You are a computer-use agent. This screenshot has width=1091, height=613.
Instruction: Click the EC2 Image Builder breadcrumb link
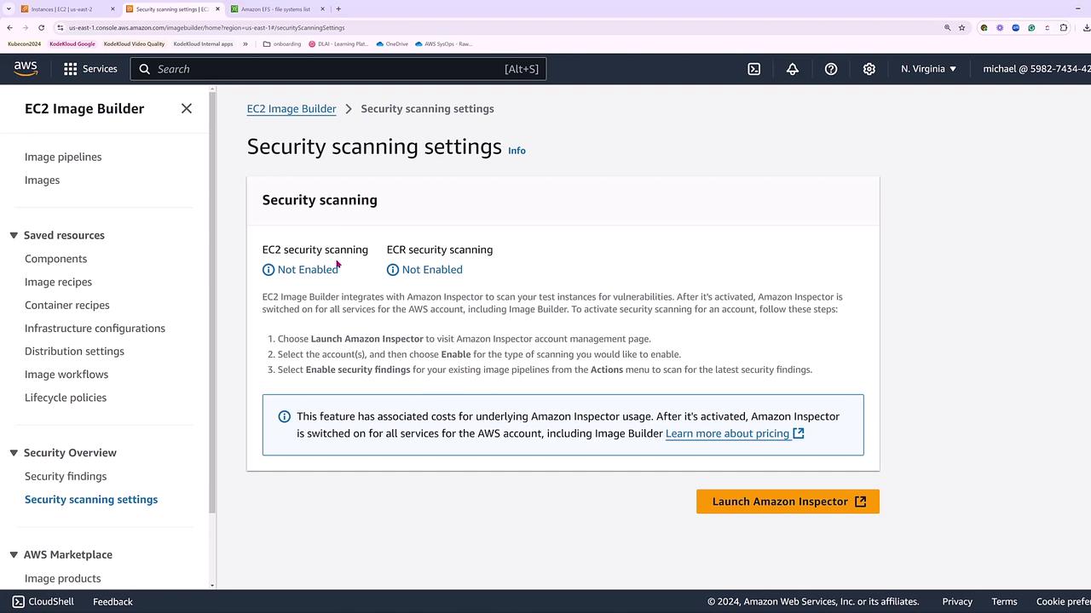292,109
